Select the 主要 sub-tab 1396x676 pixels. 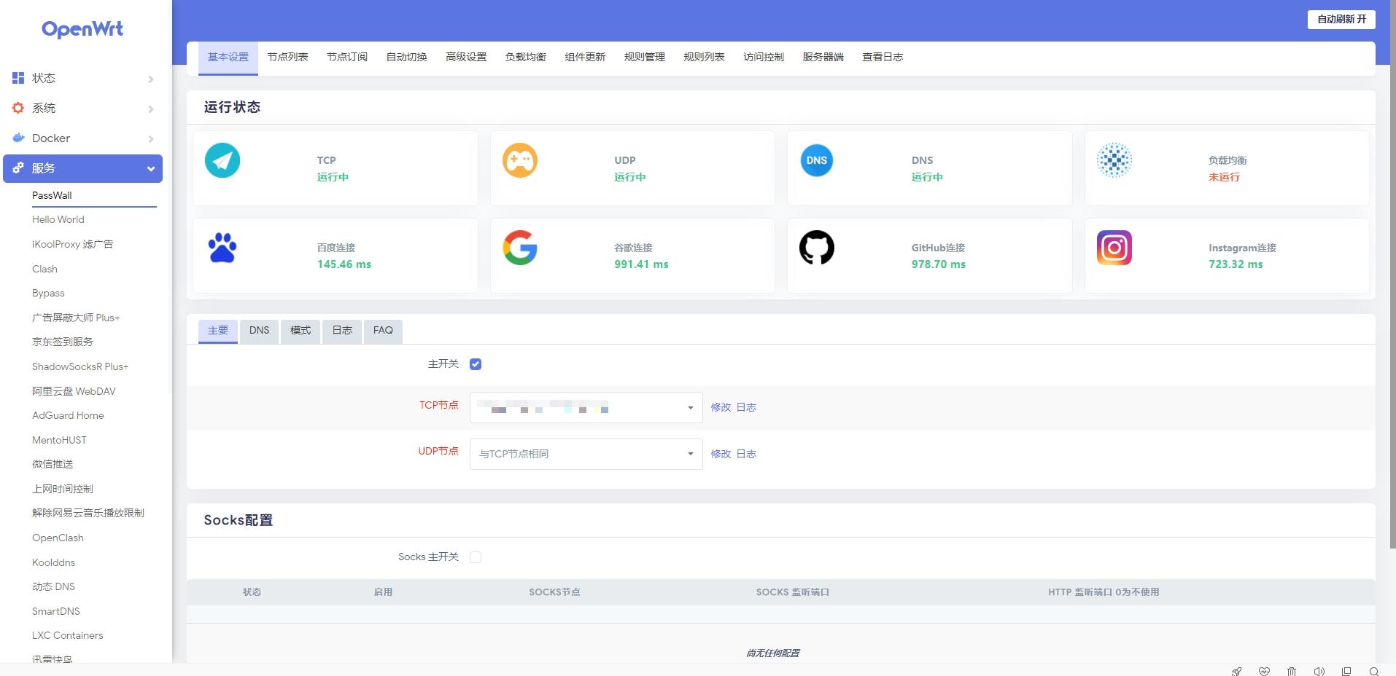pos(218,331)
